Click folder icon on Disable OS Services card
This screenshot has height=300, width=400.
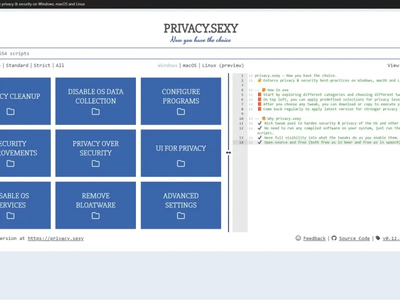tap(10, 216)
